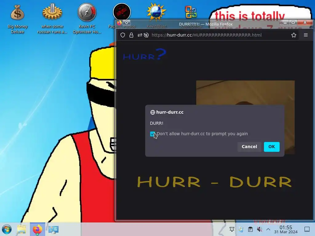315x236 pixels.
Task: Open Big Money Deluxe desktop icon
Action: tap(17, 19)
